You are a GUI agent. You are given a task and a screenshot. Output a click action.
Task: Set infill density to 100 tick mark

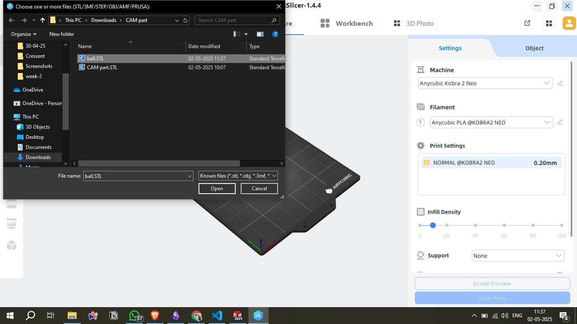click(x=561, y=225)
